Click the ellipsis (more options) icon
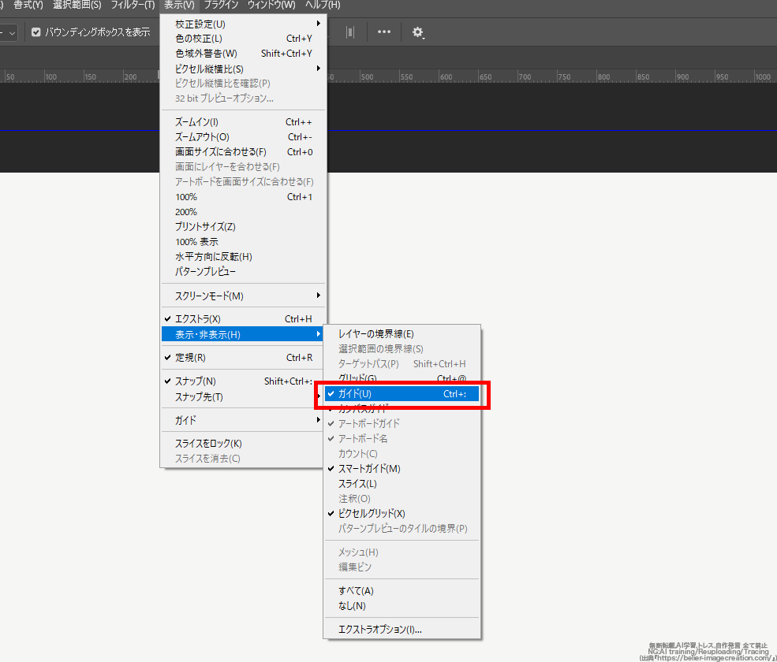Screen dimensions: 777x662 click(x=384, y=32)
